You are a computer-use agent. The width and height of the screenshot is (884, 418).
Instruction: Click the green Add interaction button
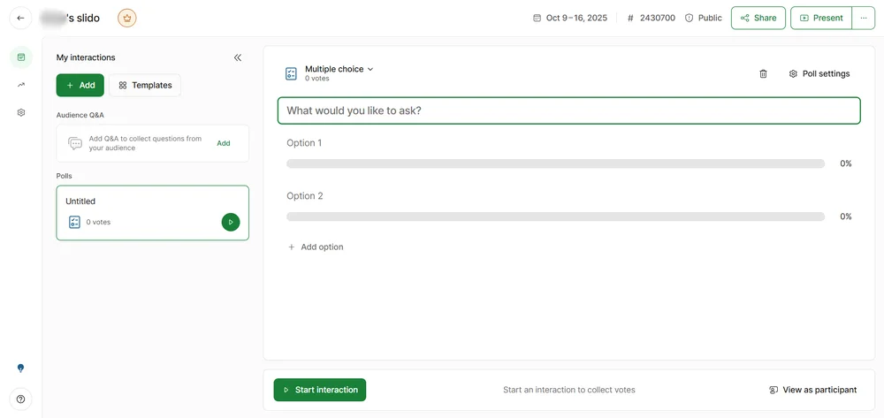80,85
